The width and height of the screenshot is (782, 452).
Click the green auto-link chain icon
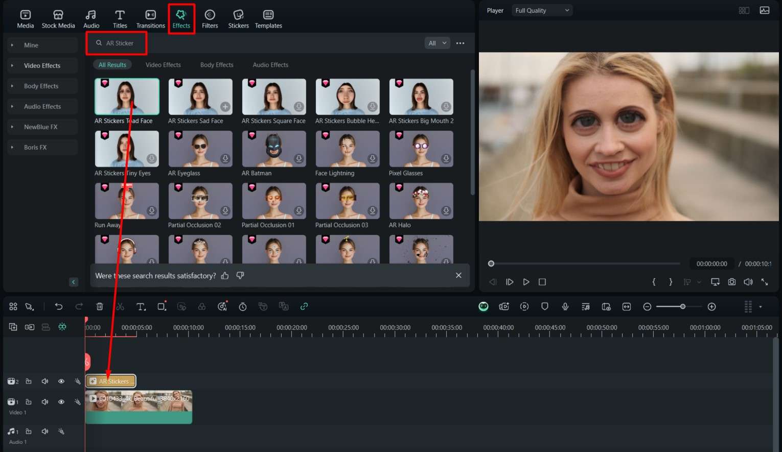(304, 306)
